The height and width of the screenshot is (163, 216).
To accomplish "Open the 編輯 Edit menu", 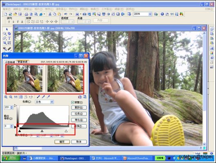I will pyautogui.click(x=17, y=9).
